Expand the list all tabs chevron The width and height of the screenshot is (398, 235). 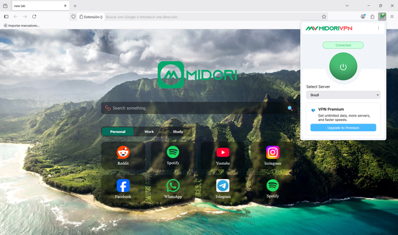click(x=347, y=6)
